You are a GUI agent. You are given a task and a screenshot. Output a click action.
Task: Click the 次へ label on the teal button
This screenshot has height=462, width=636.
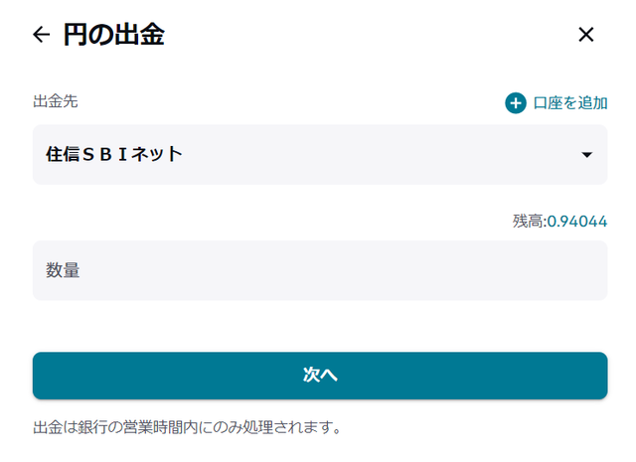point(320,375)
